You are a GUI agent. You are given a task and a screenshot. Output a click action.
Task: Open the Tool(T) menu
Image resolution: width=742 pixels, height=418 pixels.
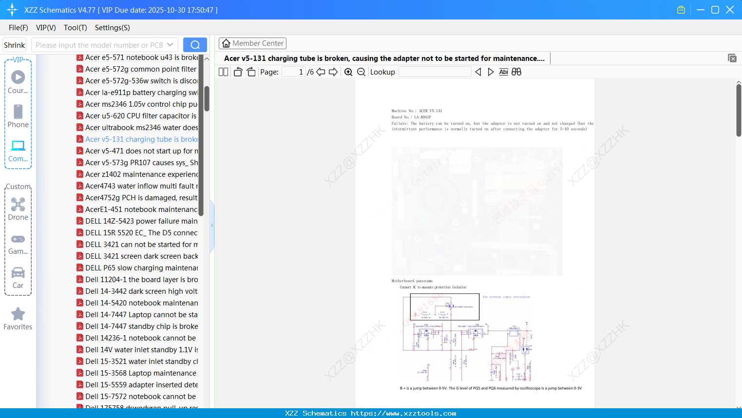point(76,28)
